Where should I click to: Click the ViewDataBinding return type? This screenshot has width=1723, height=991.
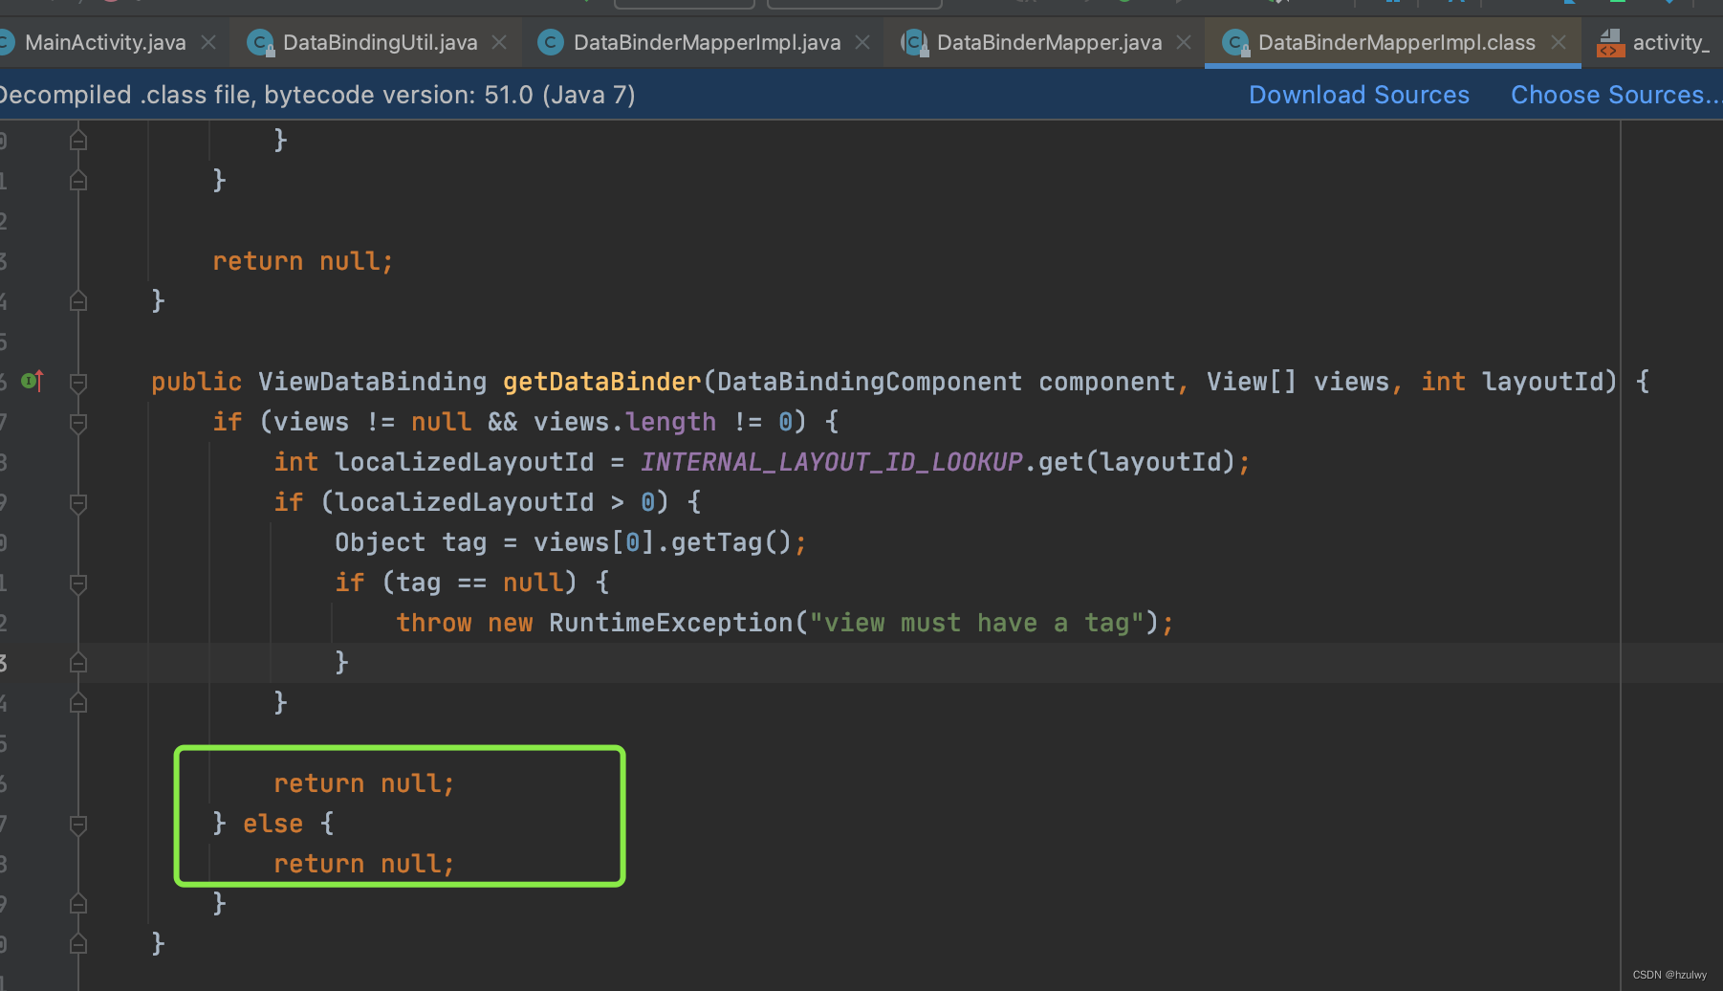click(x=373, y=382)
